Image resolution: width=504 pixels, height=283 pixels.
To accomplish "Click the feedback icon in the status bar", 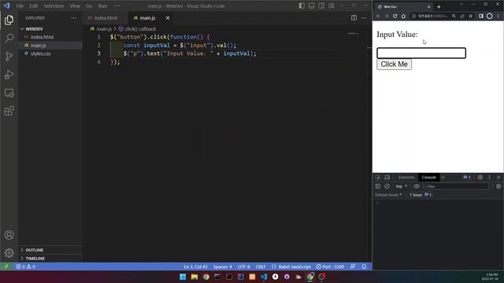I will click(353, 266).
